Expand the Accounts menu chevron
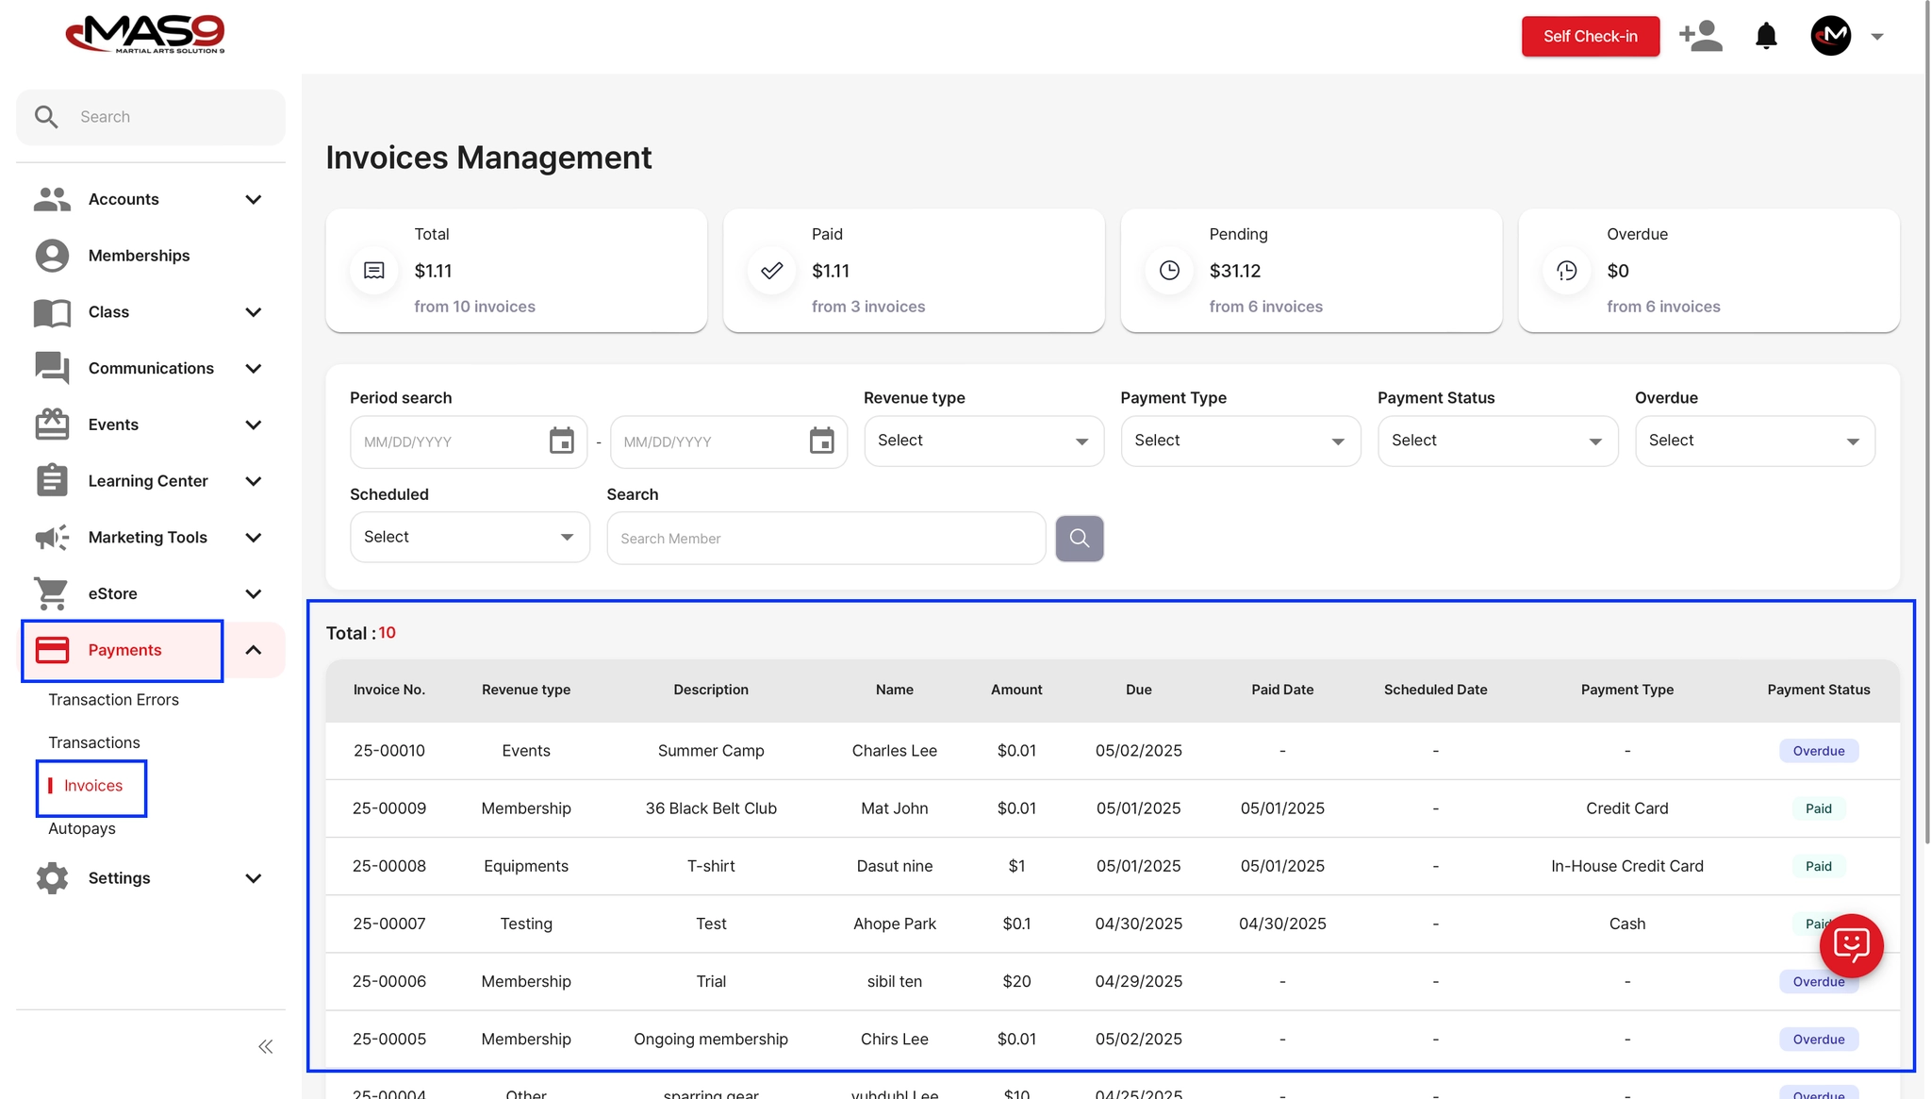 (x=253, y=199)
